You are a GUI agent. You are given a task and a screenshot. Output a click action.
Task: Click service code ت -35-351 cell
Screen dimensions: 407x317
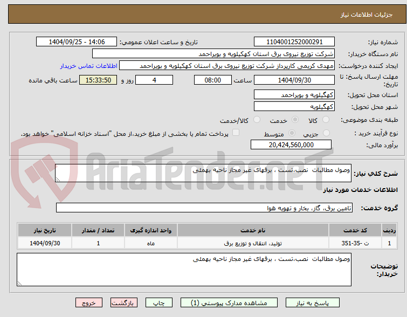pyautogui.click(x=355, y=243)
